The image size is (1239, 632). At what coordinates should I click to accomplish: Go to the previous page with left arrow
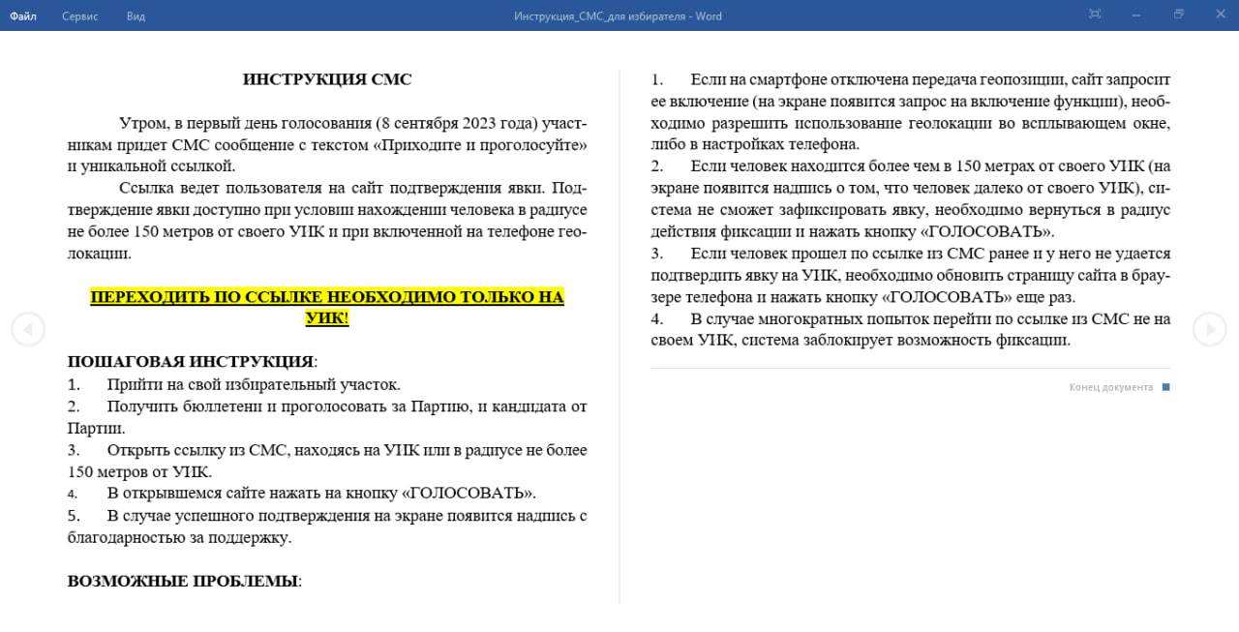[28, 330]
